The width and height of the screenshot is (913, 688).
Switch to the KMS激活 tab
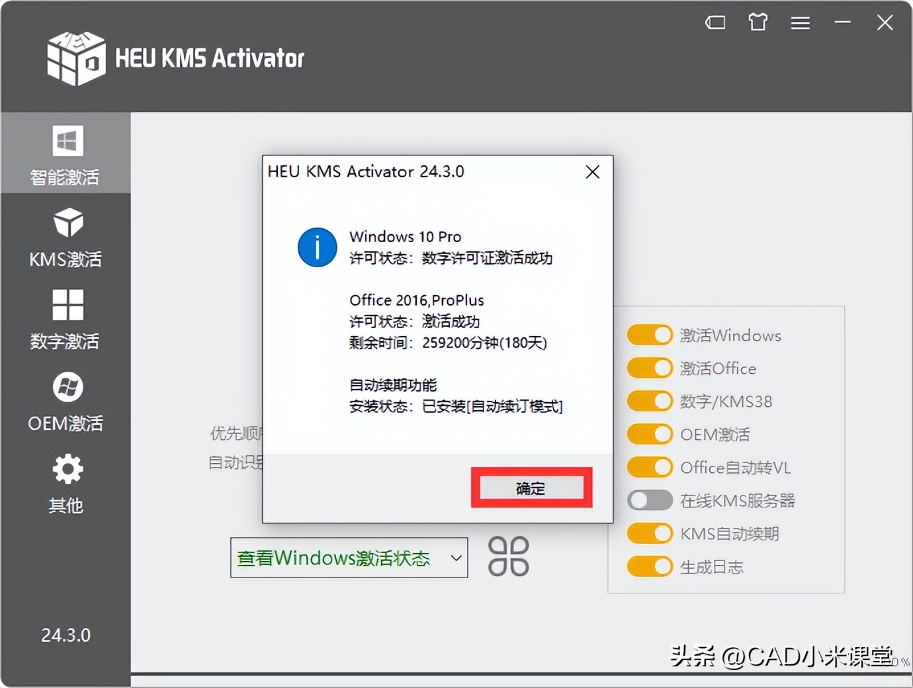point(65,237)
